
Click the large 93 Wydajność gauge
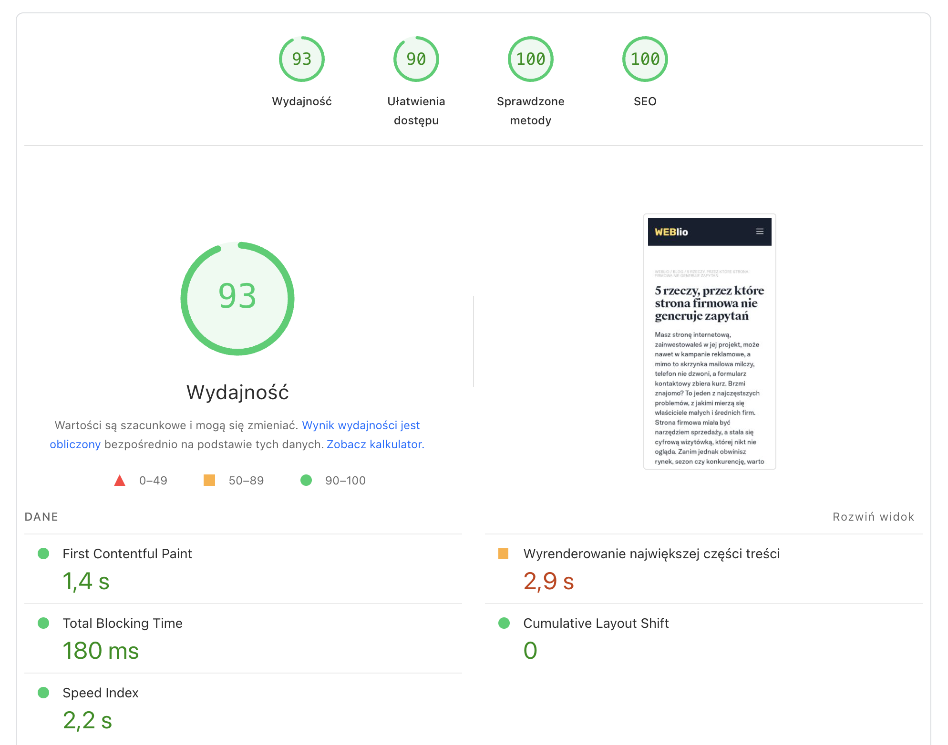[x=237, y=299]
